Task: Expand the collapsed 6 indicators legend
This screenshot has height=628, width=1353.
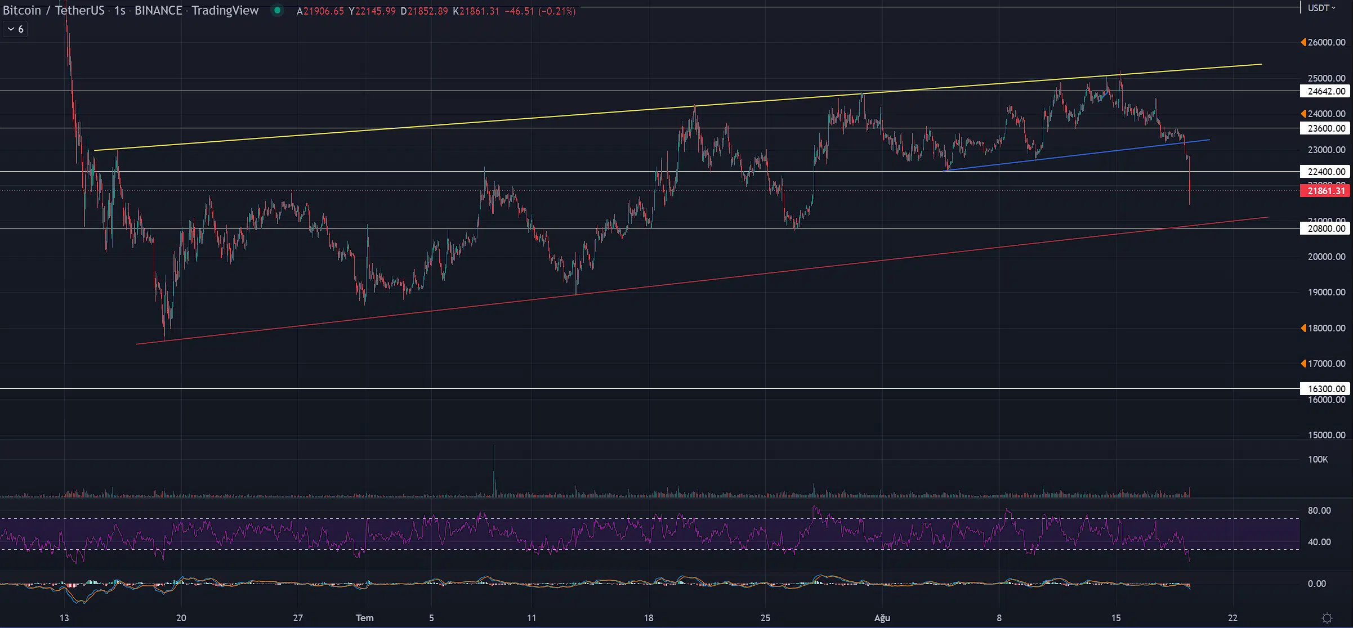Action: point(15,29)
